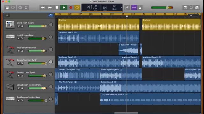
Task: Fast forward the playhead
Action: 50,8
